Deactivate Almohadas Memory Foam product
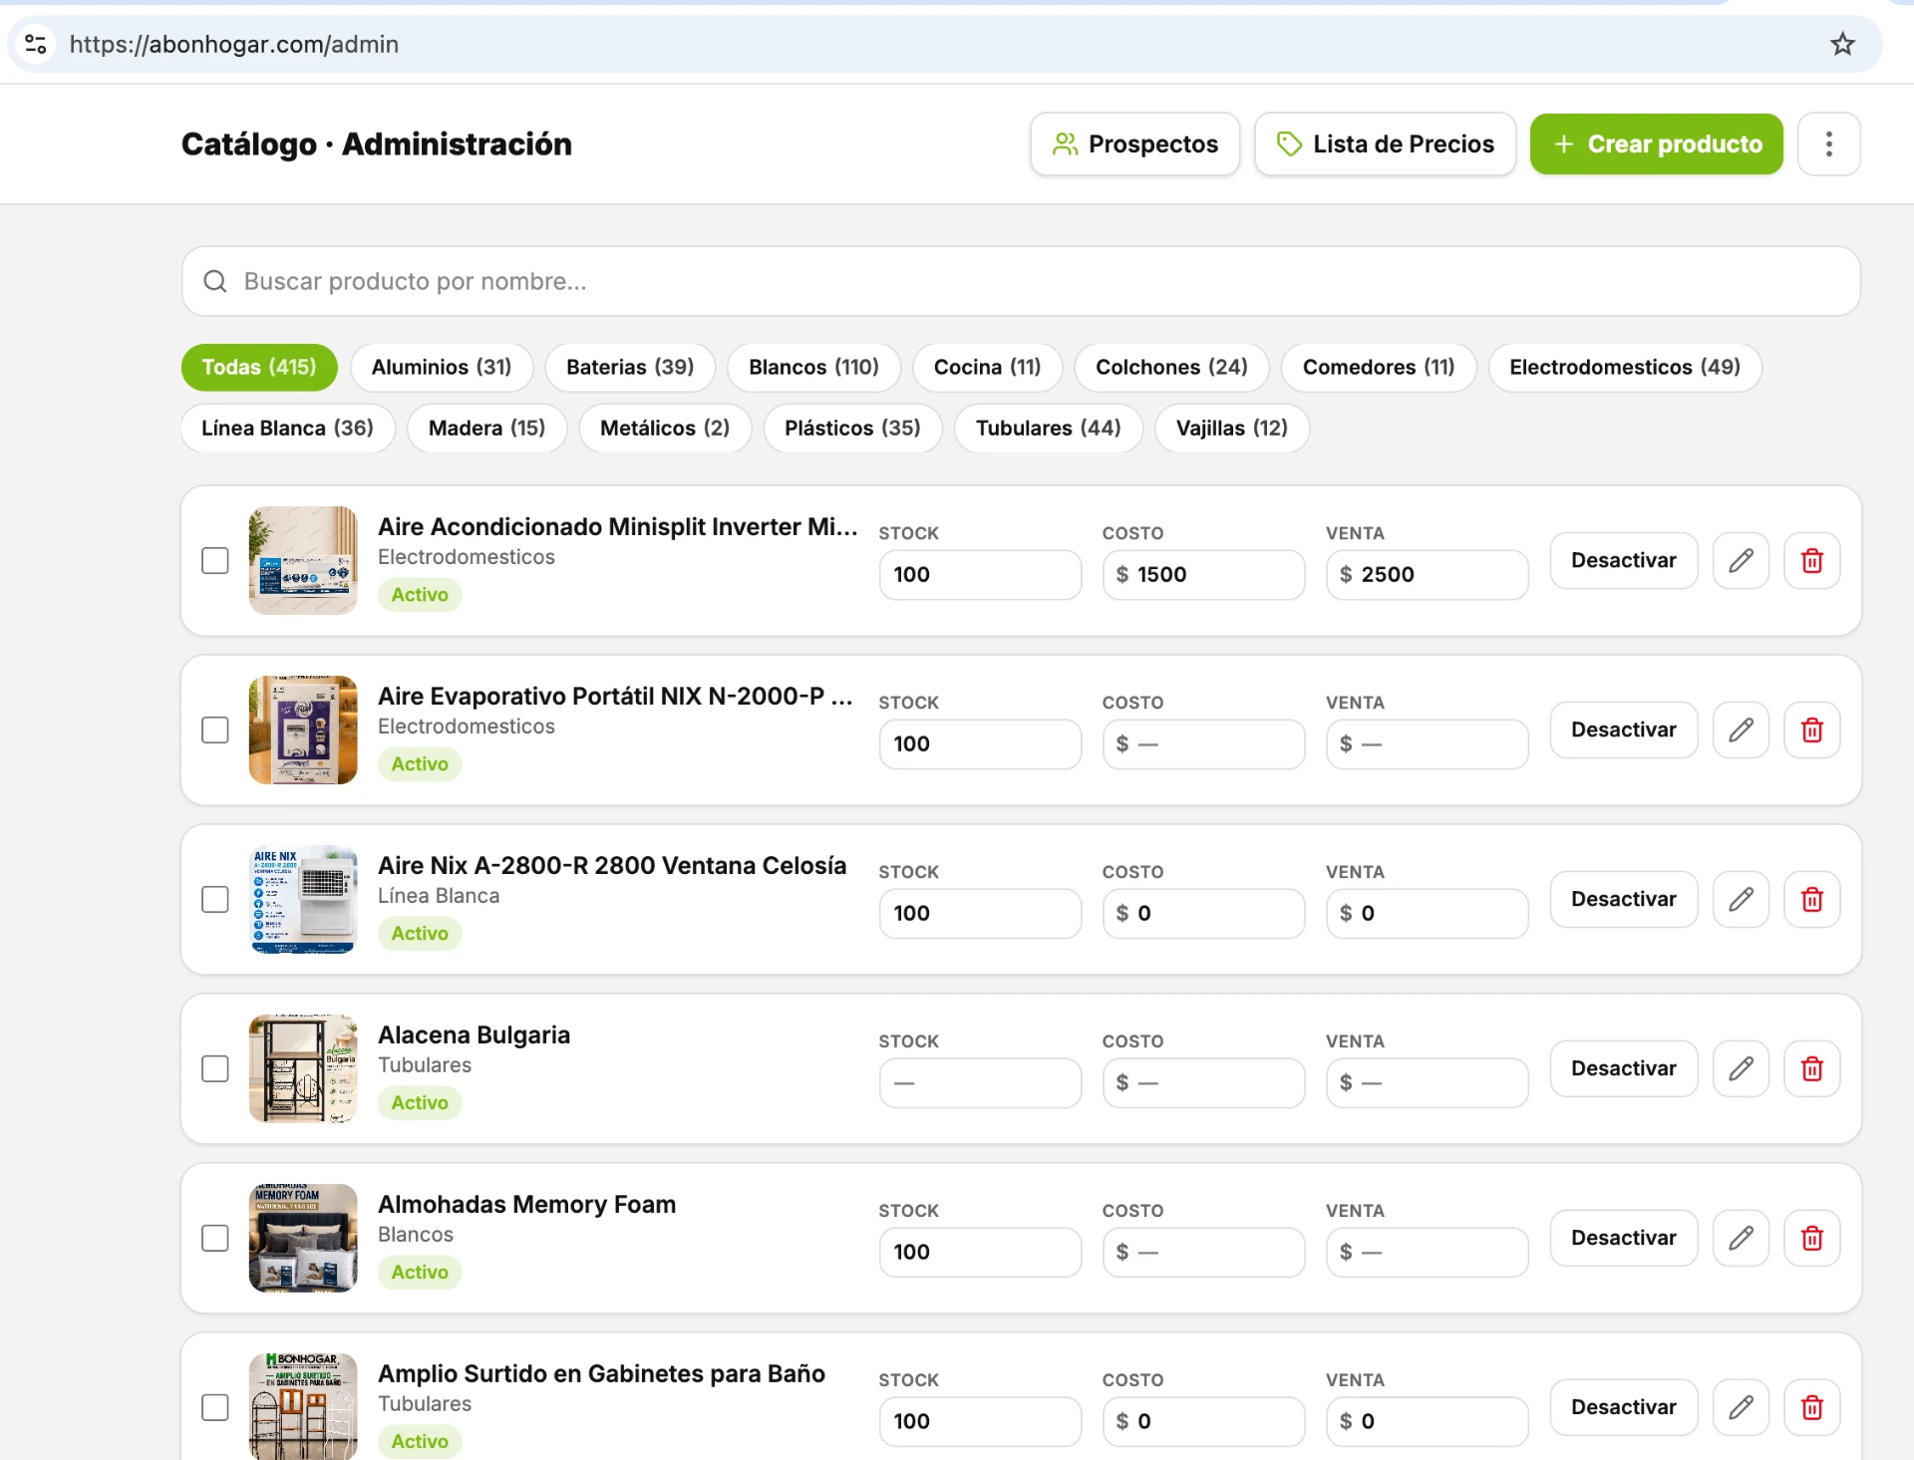1914x1460 pixels. pos(1624,1238)
